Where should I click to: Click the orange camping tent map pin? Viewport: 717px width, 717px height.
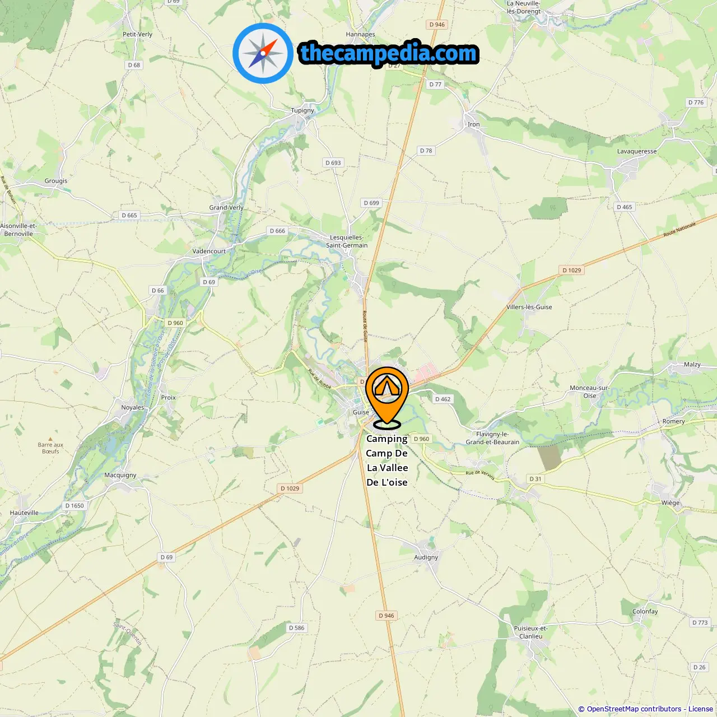click(x=387, y=397)
